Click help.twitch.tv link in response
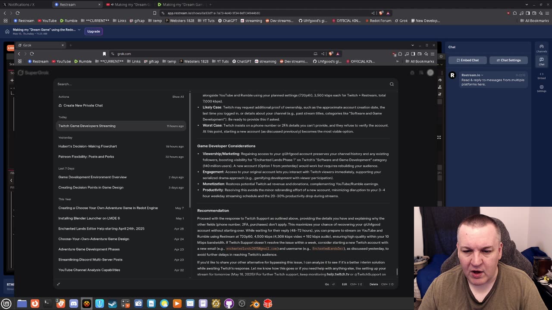Screen dimensions: 552x310 coord(338,274)
